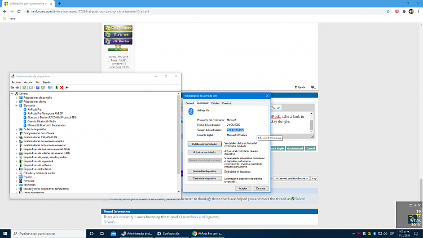Expand Adaptadores de red node

16,102
